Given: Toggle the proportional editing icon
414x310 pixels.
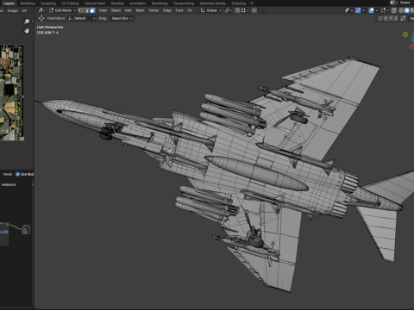Looking at the screenshot, I should point(254,10).
